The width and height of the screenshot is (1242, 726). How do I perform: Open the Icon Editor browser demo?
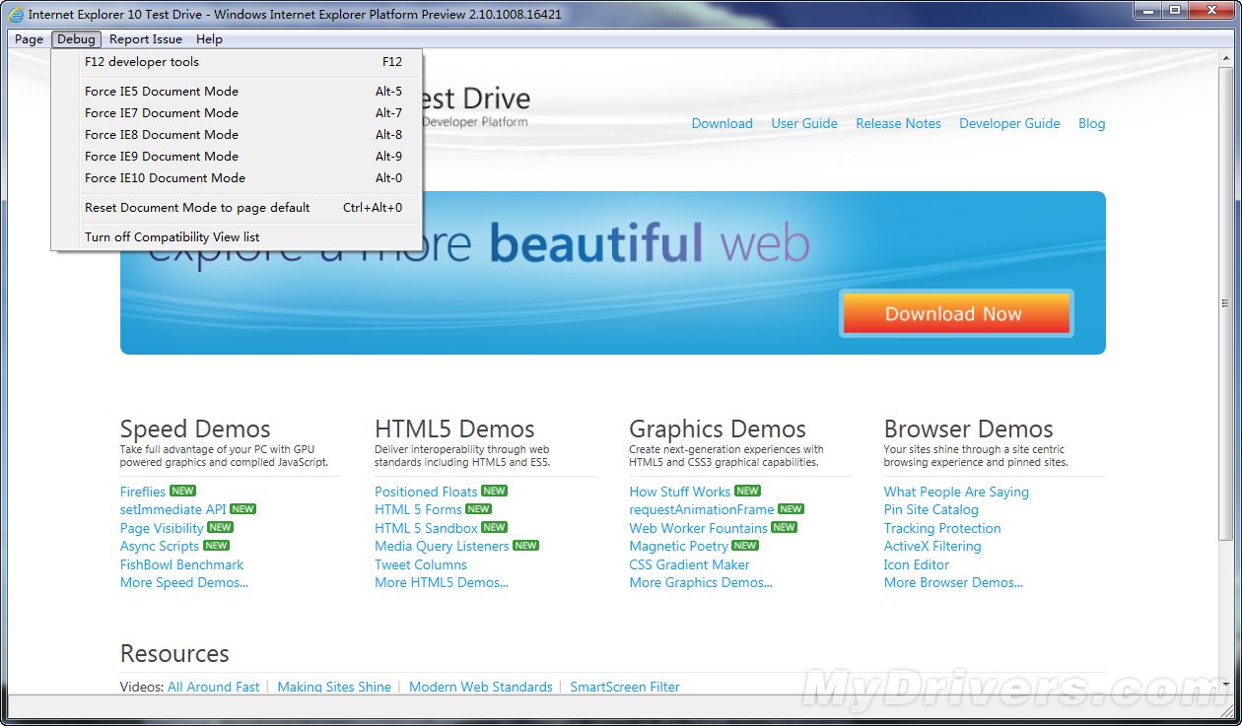(x=916, y=564)
